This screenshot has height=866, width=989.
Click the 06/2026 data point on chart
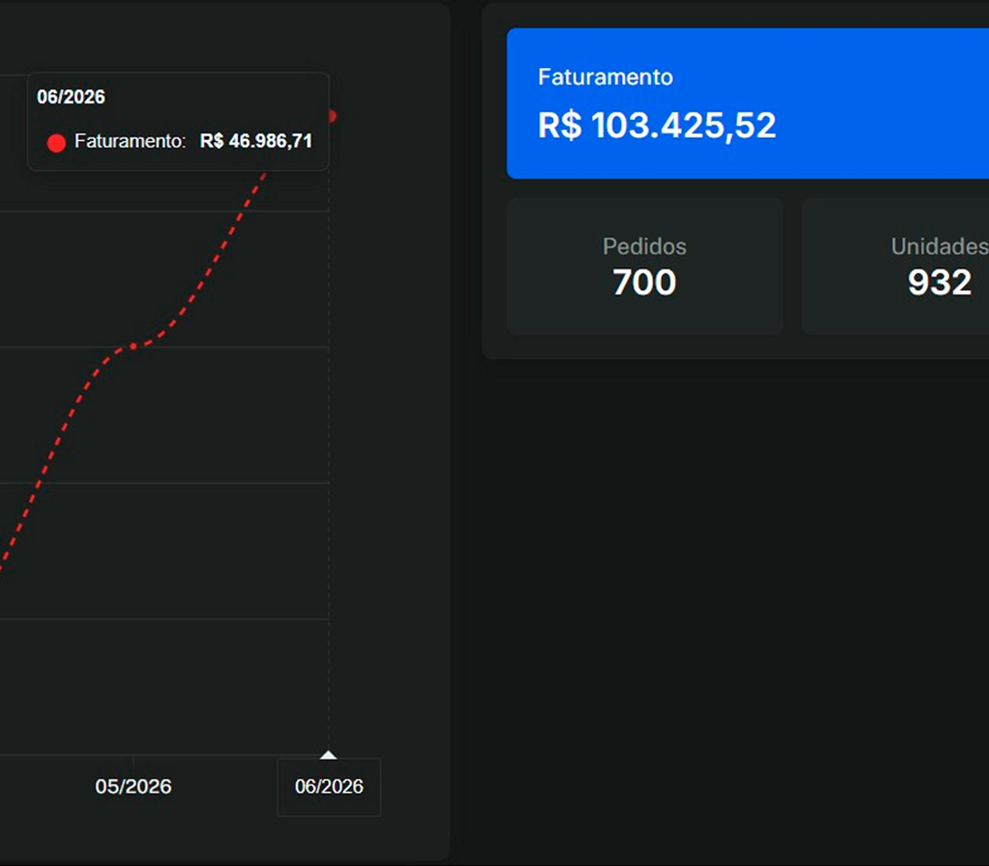[331, 116]
